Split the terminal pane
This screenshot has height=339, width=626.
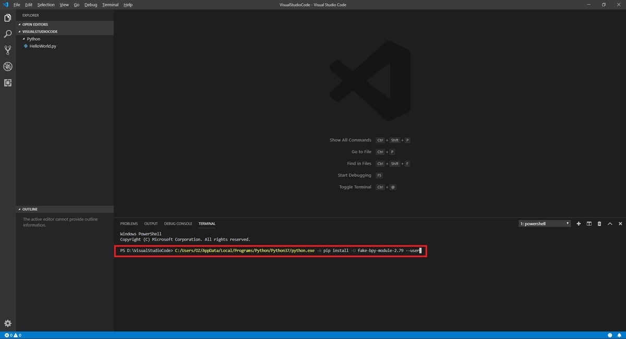point(589,224)
